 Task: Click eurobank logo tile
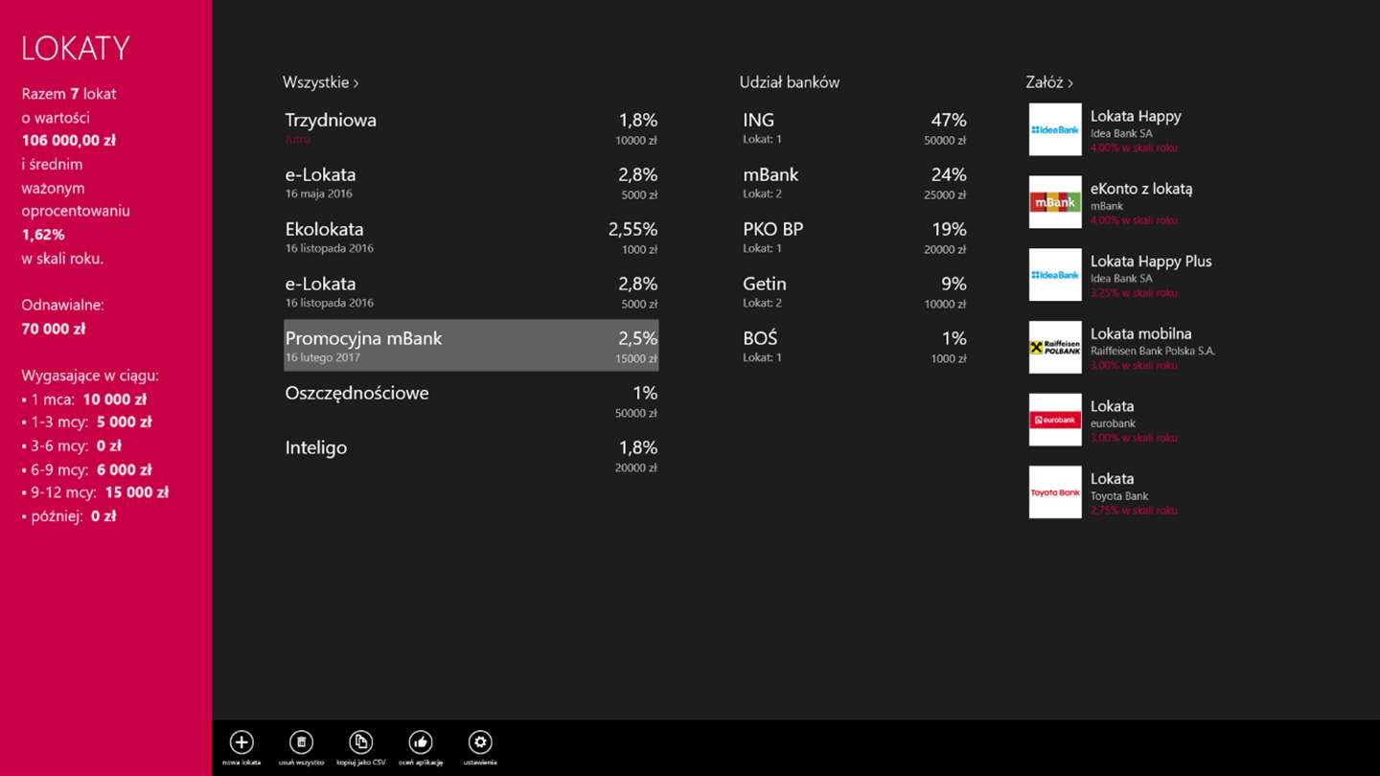click(1055, 420)
